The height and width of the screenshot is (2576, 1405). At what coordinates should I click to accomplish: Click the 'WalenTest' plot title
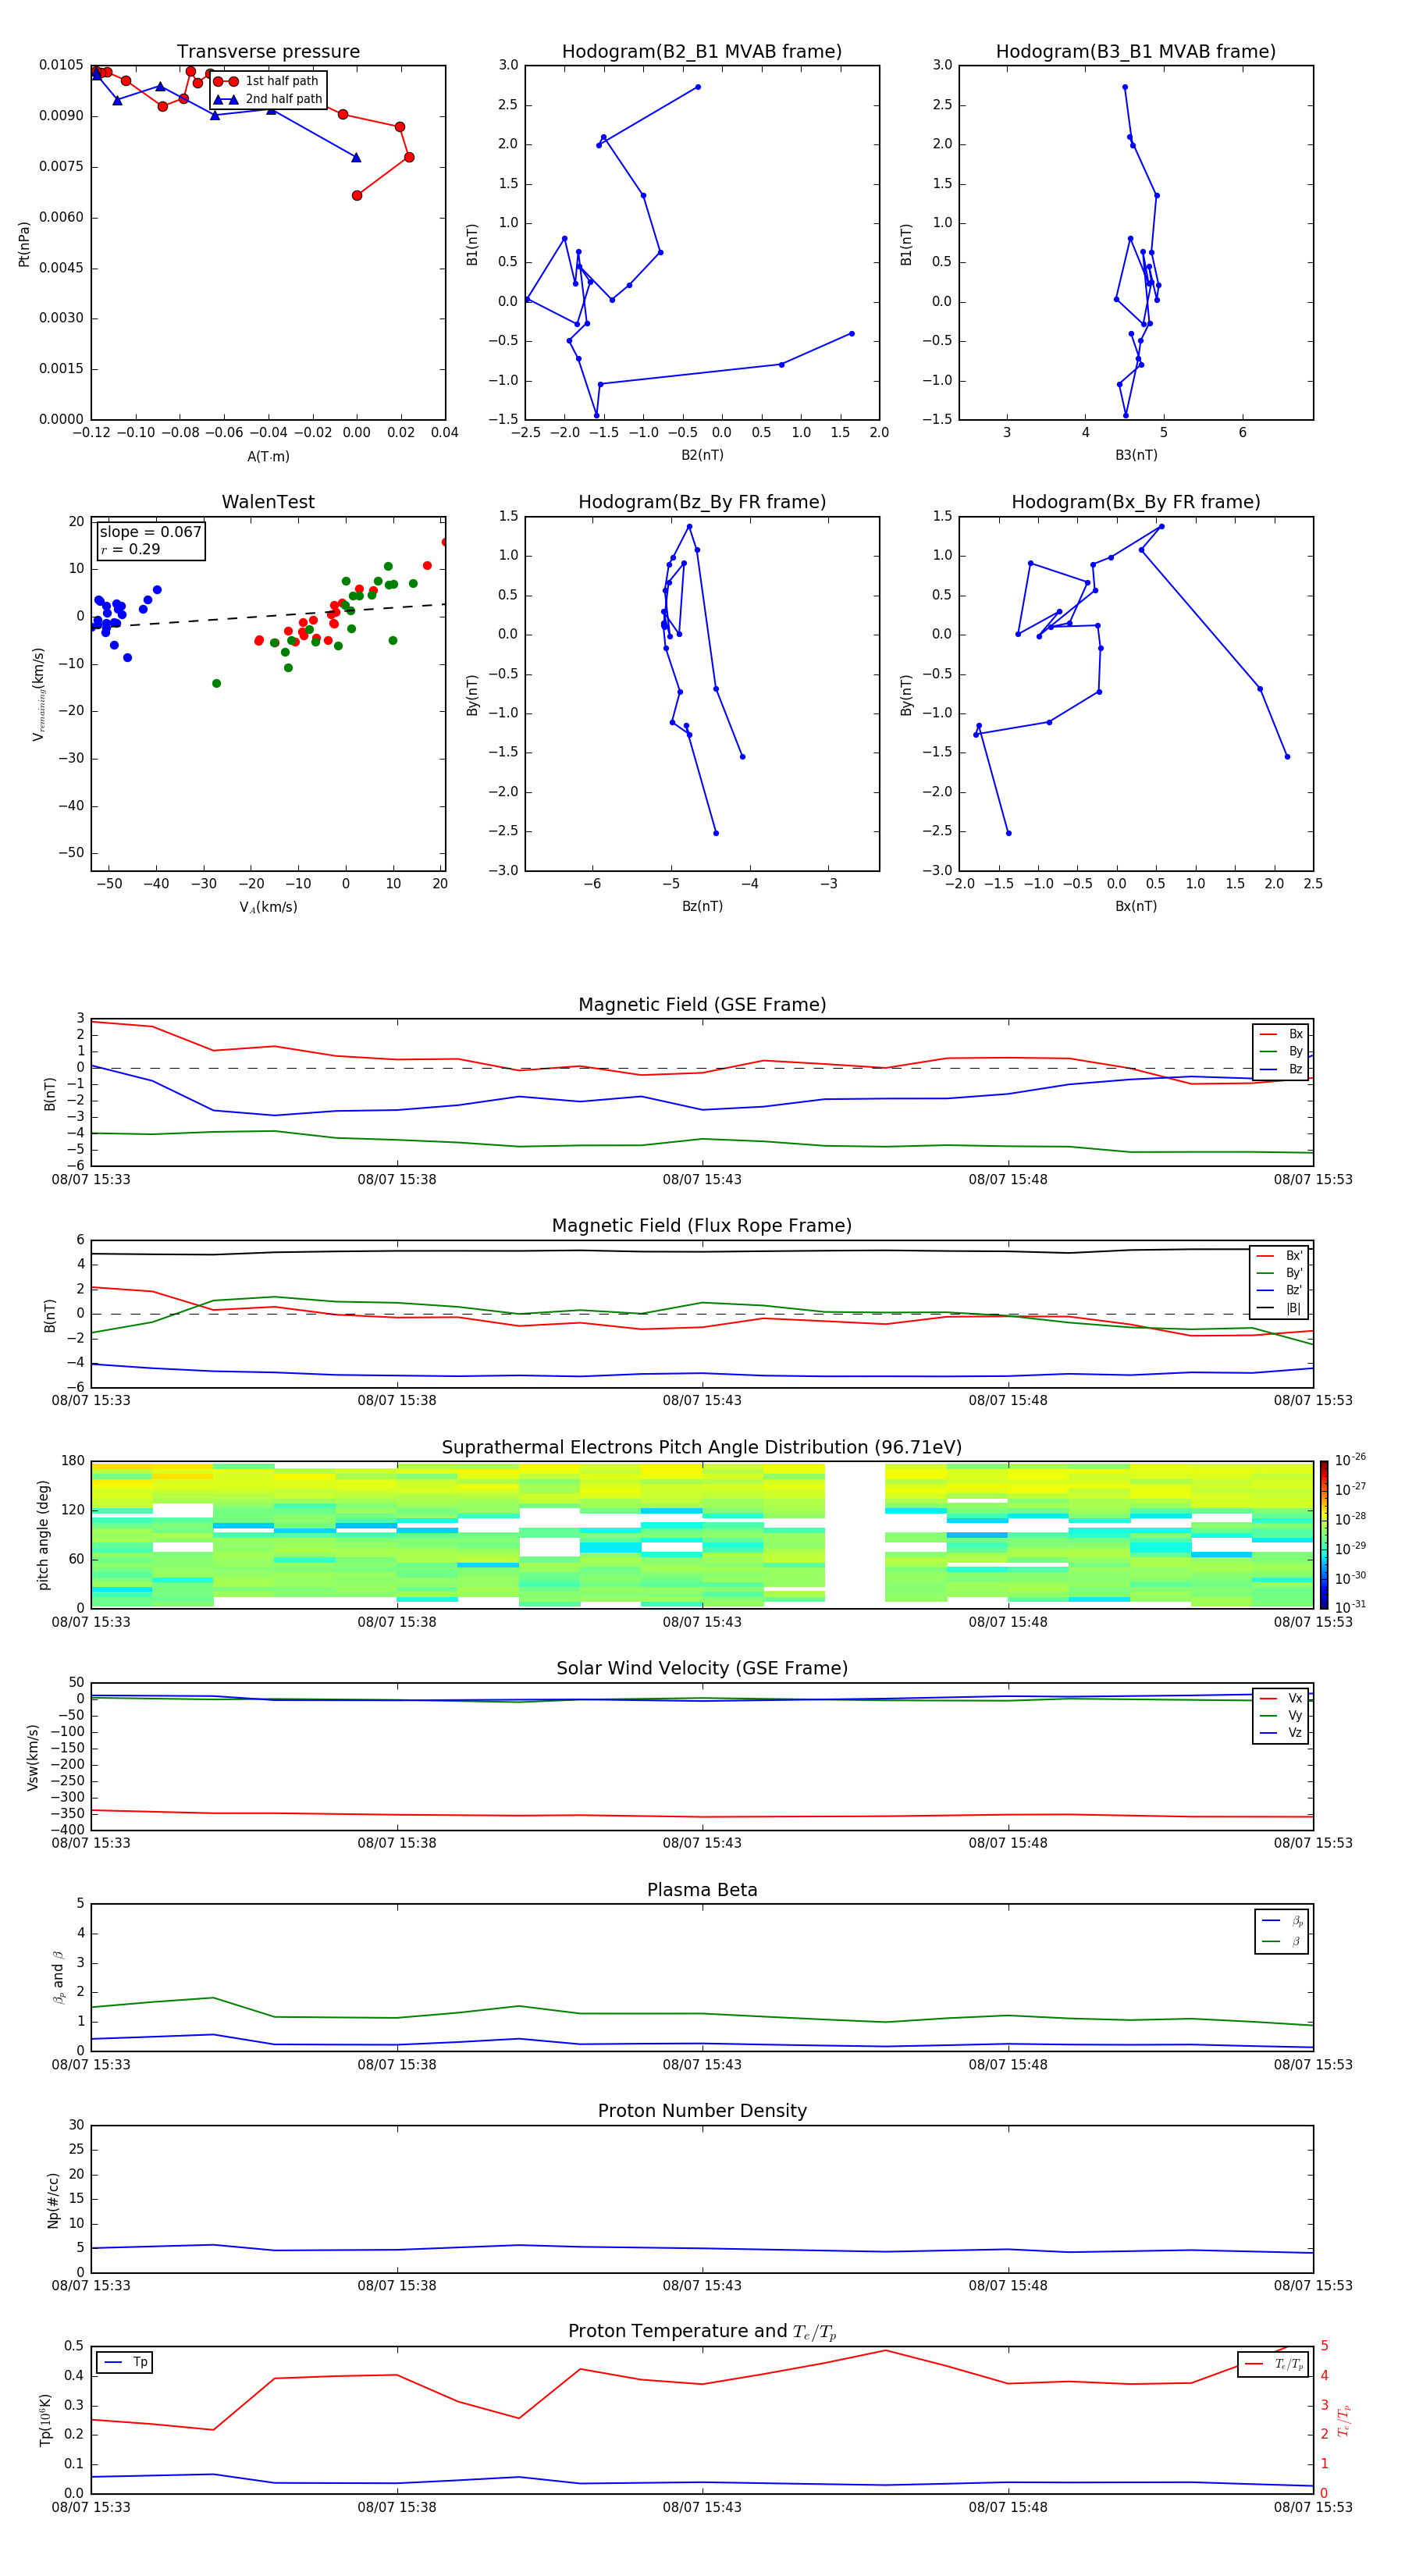[x=268, y=502]
